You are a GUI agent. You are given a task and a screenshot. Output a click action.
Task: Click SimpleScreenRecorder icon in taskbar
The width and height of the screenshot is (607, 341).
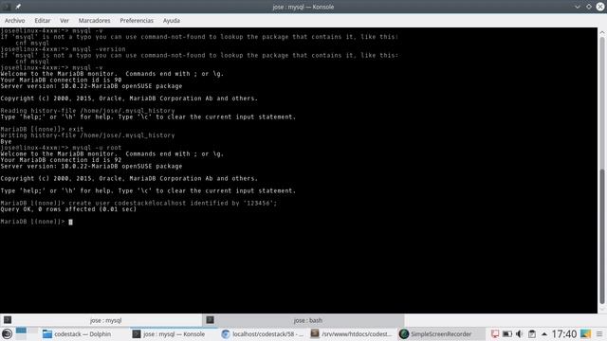404,334
